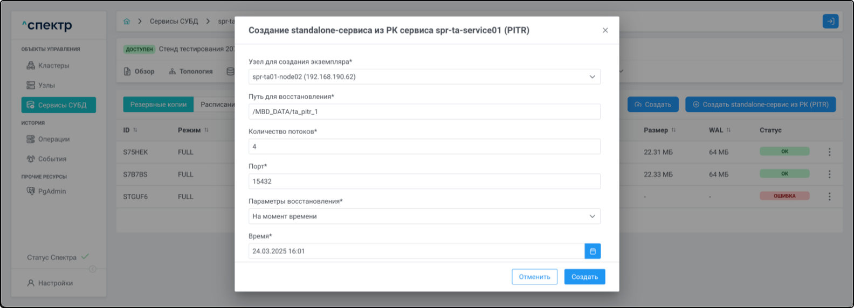Switch to the Резервные копии tab
854x308 pixels.
[158, 104]
